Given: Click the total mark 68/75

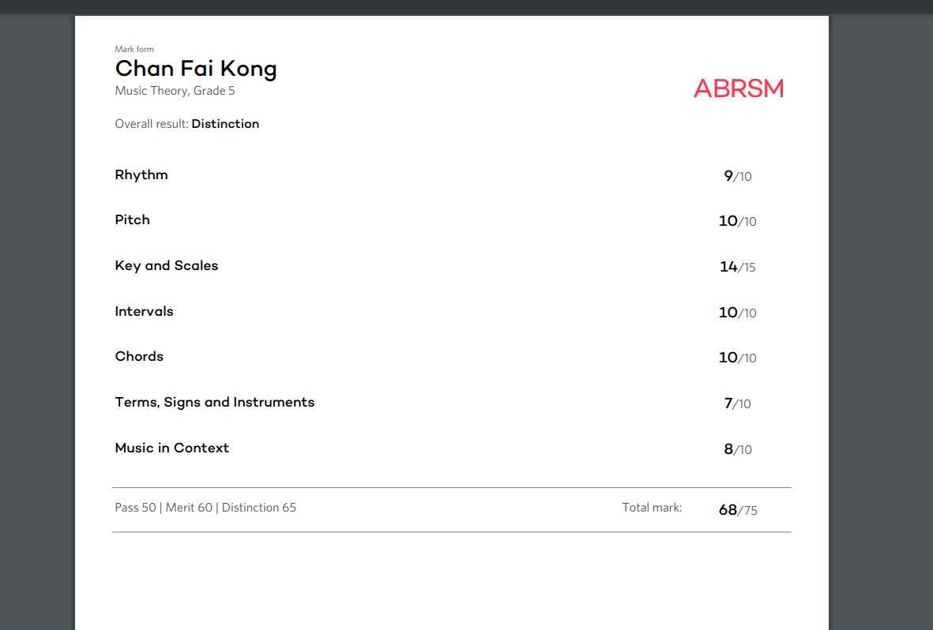Looking at the screenshot, I should 738,510.
